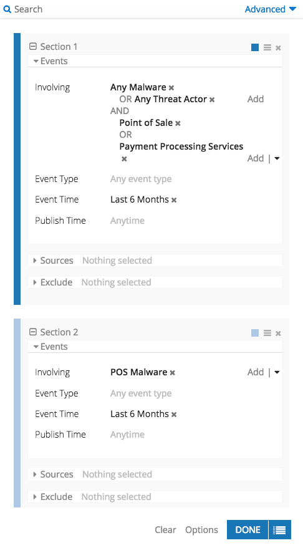Open list view icon beside DONE
The height and width of the screenshot is (553, 303).
(280, 530)
